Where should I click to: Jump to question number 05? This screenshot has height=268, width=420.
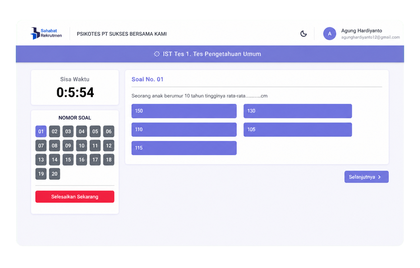pos(95,131)
